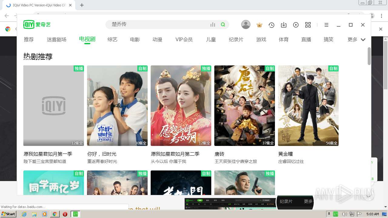The image size is (388, 218).
Task: Open the 你好，旧时光 poster
Action: pos(117,106)
